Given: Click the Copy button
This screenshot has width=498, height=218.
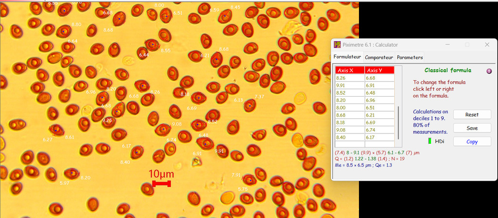Looking at the screenshot, I should pos(472,142).
